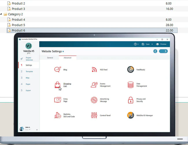Open WebSite X5 Manager icon

130,115
